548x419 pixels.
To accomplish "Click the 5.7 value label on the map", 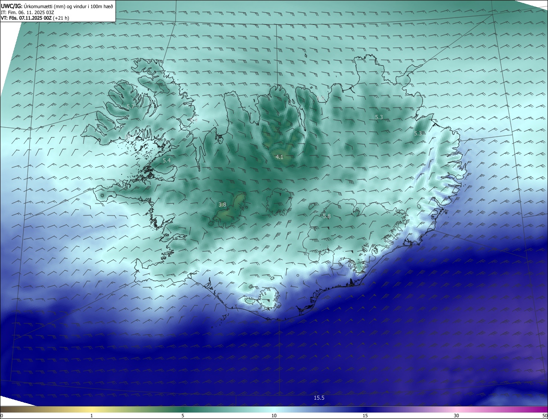I will [131, 106].
